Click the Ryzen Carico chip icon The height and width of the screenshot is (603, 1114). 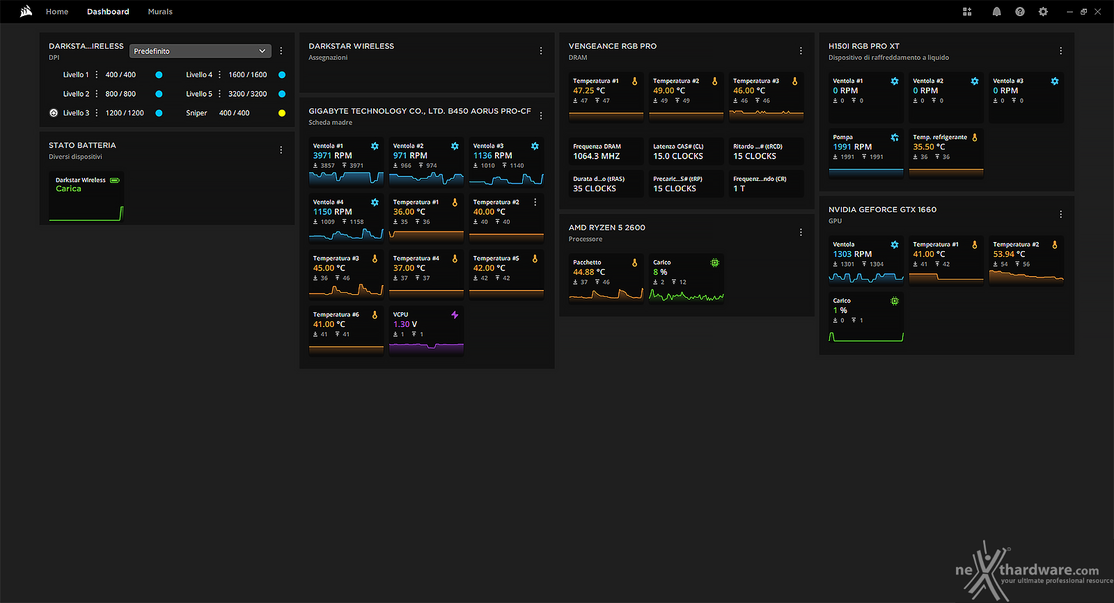point(714,263)
